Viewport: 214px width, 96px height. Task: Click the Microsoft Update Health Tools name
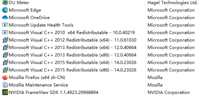tap(41, 25)
